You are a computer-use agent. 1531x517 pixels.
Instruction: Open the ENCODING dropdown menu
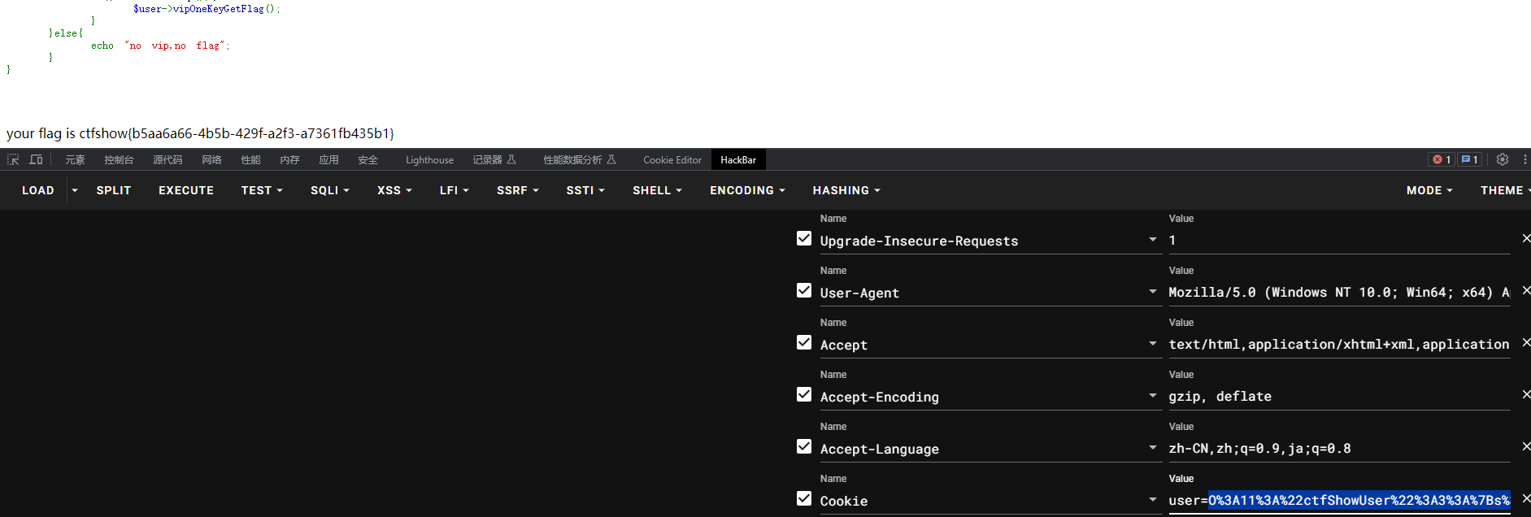[747, 190]
